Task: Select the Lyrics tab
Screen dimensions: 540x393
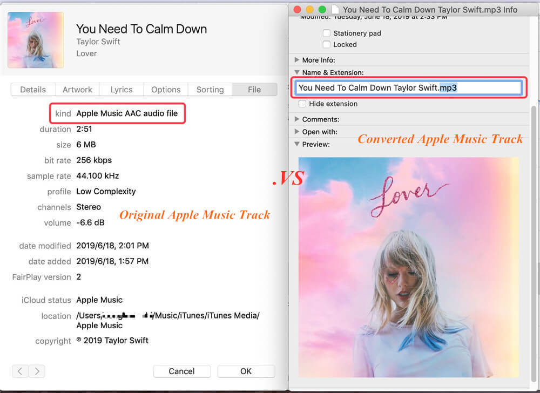Action: pyautogui.click(x=122, y=90)
